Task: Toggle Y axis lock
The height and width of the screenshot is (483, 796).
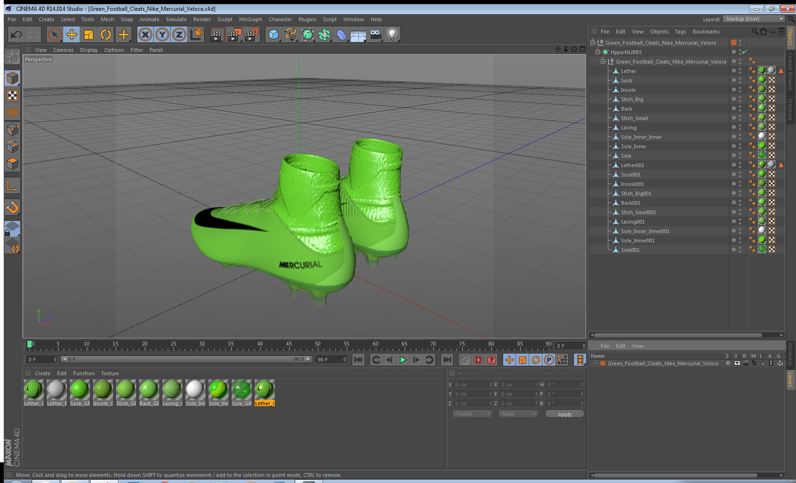Action: (x=162, y=34)
